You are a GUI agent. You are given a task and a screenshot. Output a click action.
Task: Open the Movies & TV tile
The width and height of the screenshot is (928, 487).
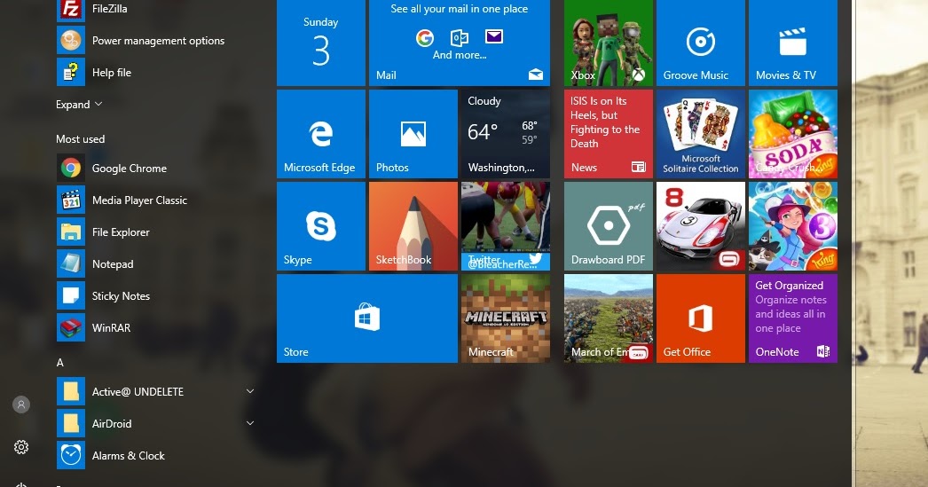click(x=793, y=43)
